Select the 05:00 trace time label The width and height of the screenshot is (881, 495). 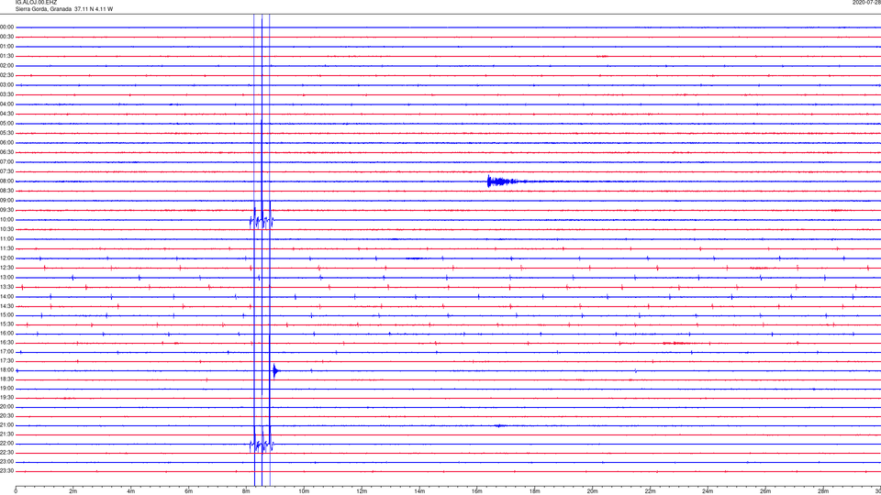point(7,123)
